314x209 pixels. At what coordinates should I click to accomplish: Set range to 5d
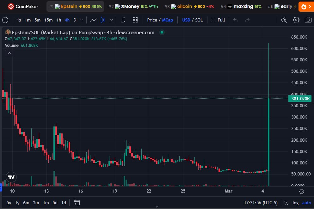click(x=55, y=203)
